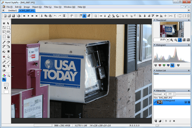
Task: Save the image with floppy icon
Action: click(x=13, y=16)
